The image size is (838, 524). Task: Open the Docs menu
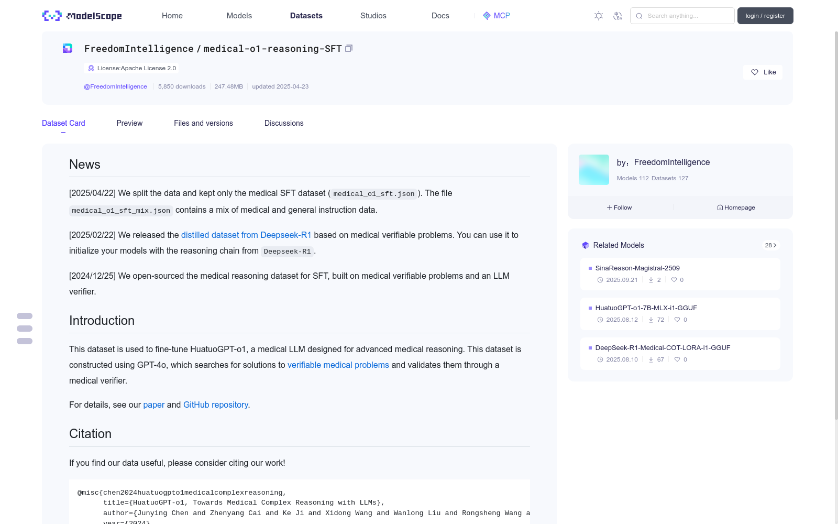(440, 16)
